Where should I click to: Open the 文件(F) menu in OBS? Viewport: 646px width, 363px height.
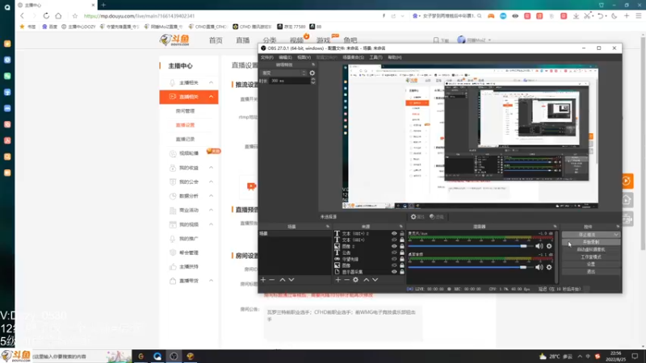tap(267, 57)
